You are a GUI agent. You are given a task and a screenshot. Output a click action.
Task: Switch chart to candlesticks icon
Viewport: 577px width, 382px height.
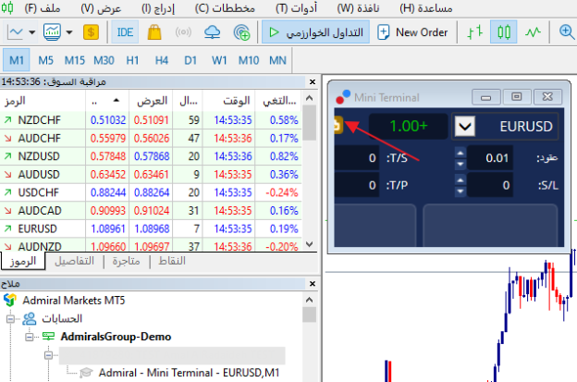[504, 32]
